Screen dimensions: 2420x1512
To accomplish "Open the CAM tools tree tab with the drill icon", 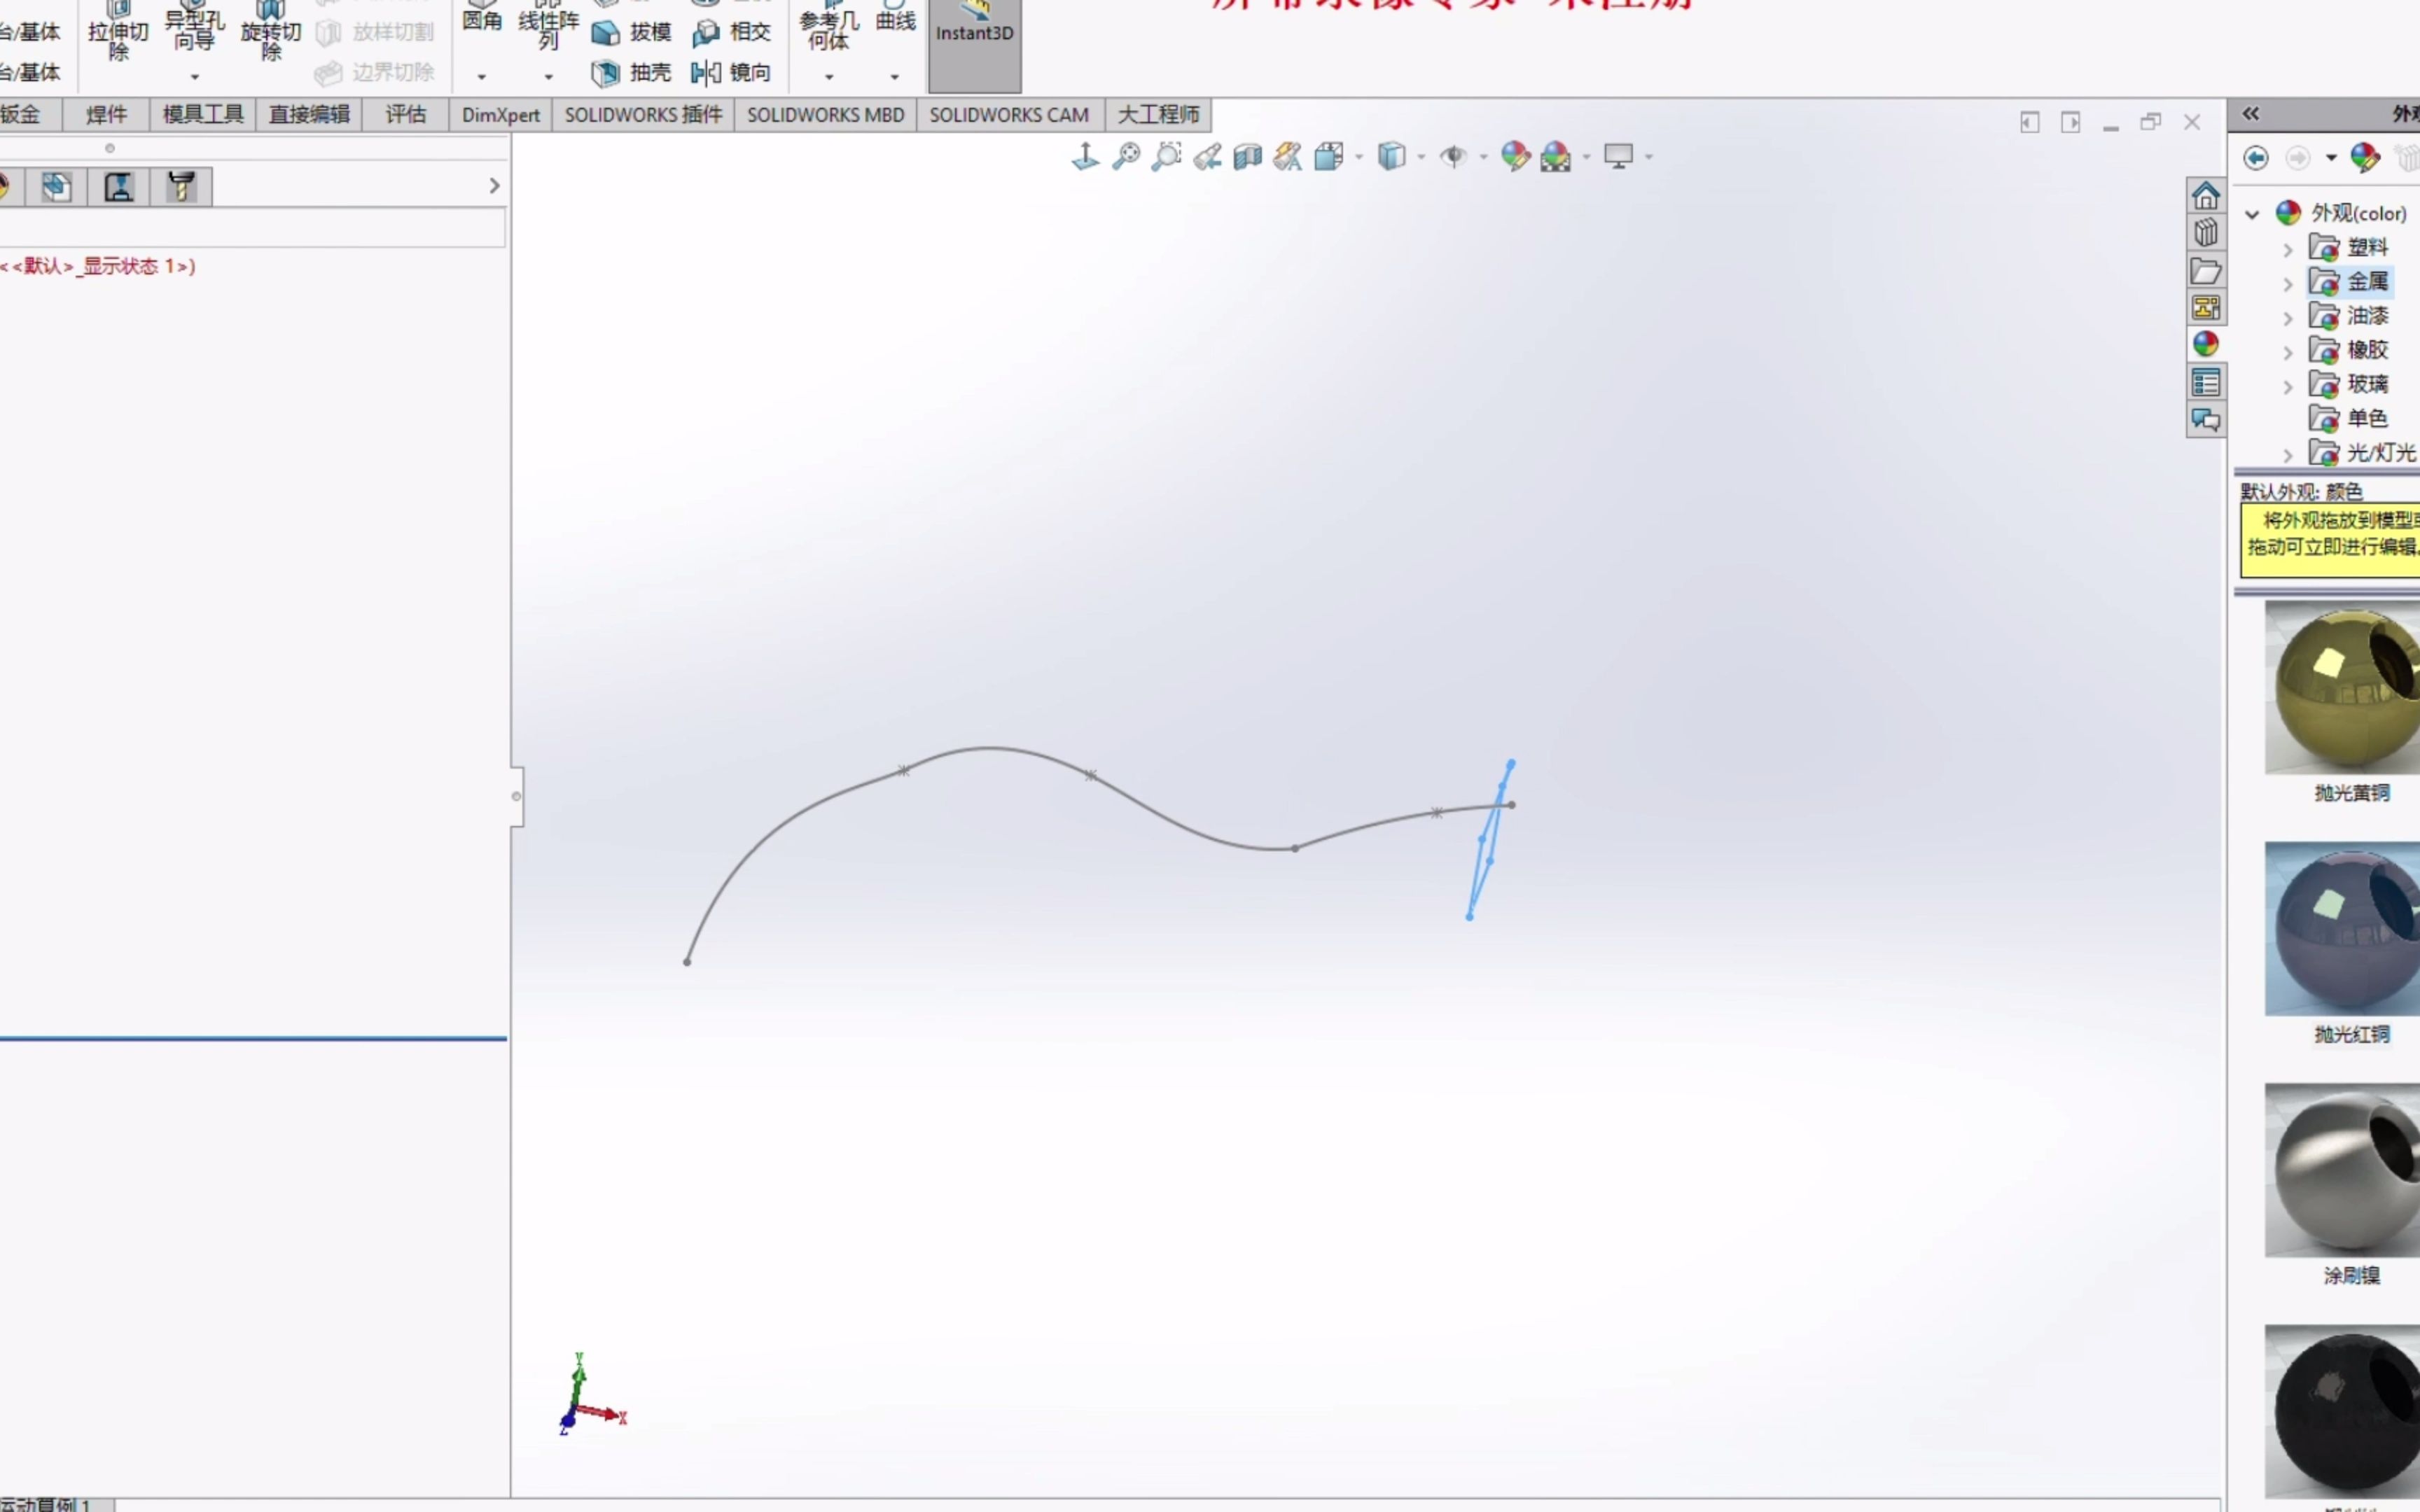I will (181, 187).
